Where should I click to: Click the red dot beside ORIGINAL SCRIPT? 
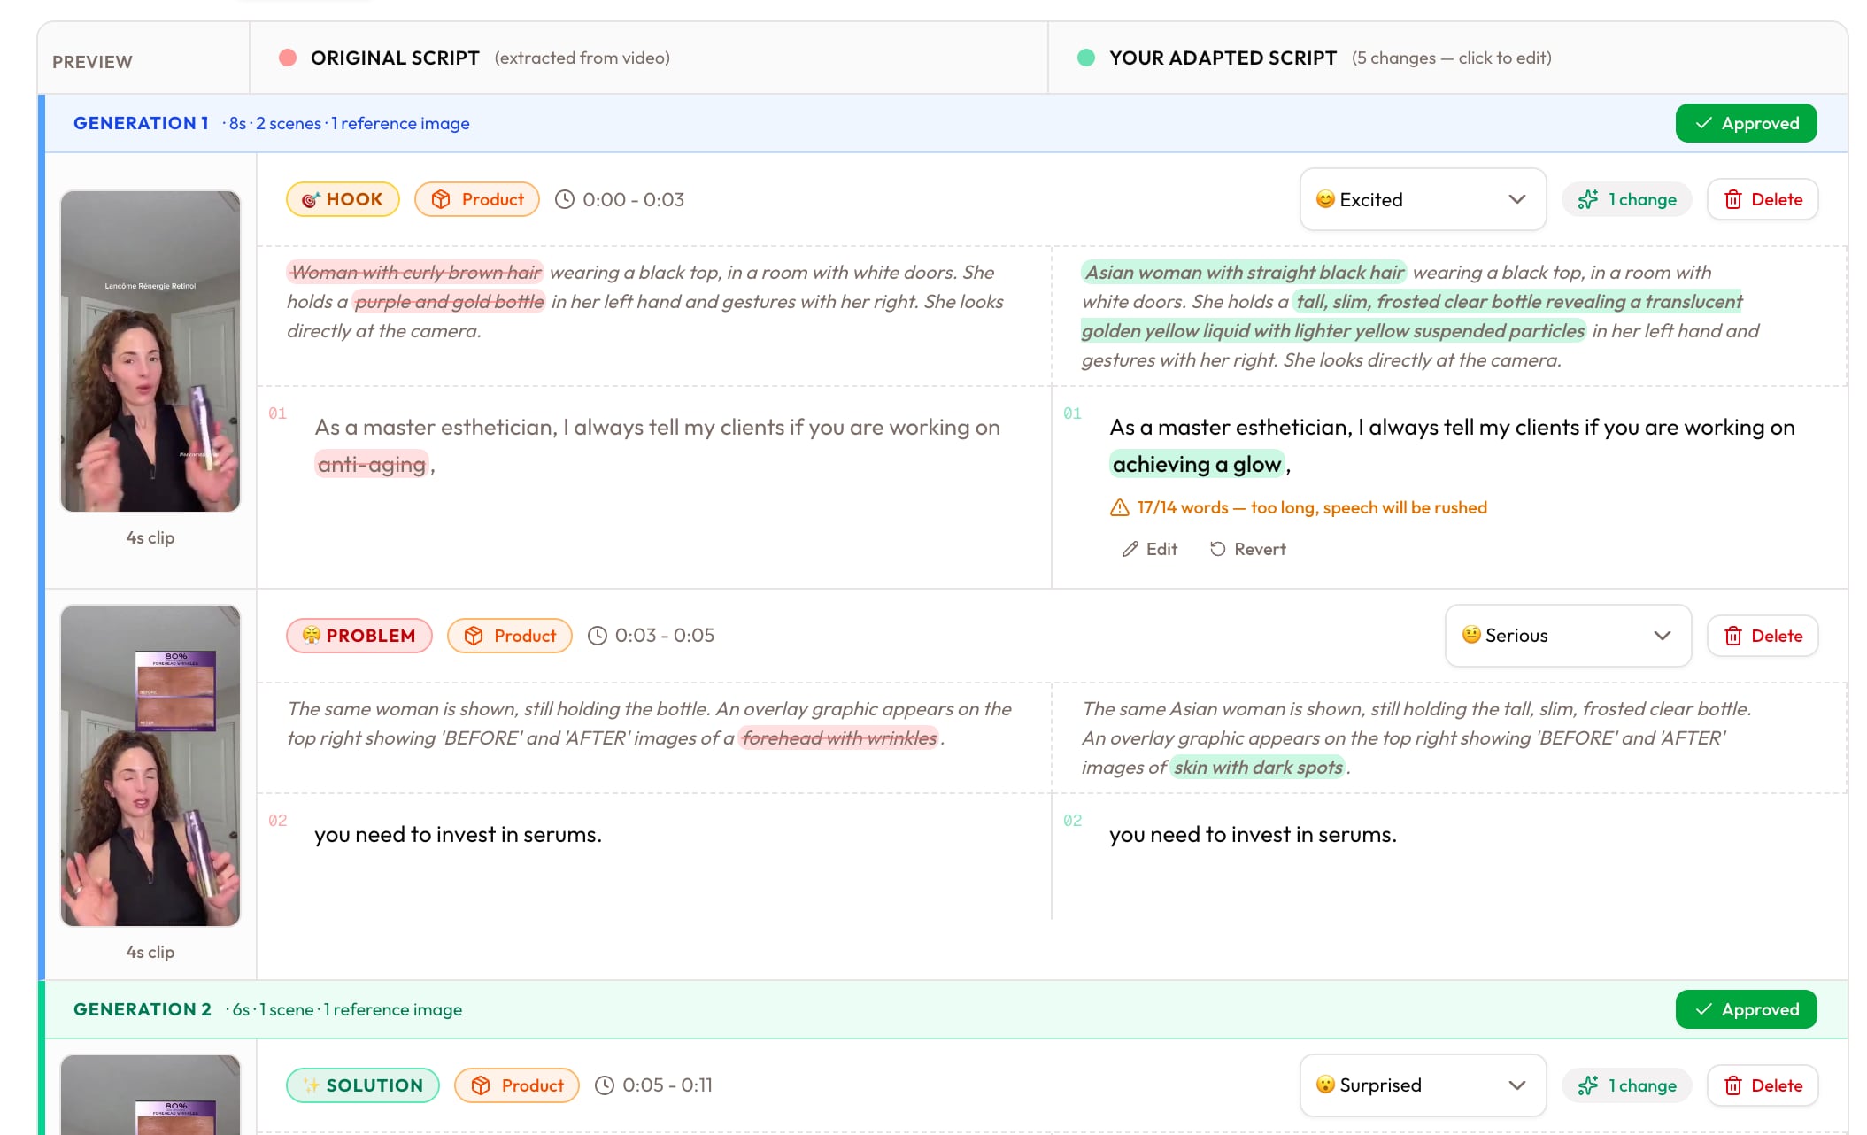point(288,58)
